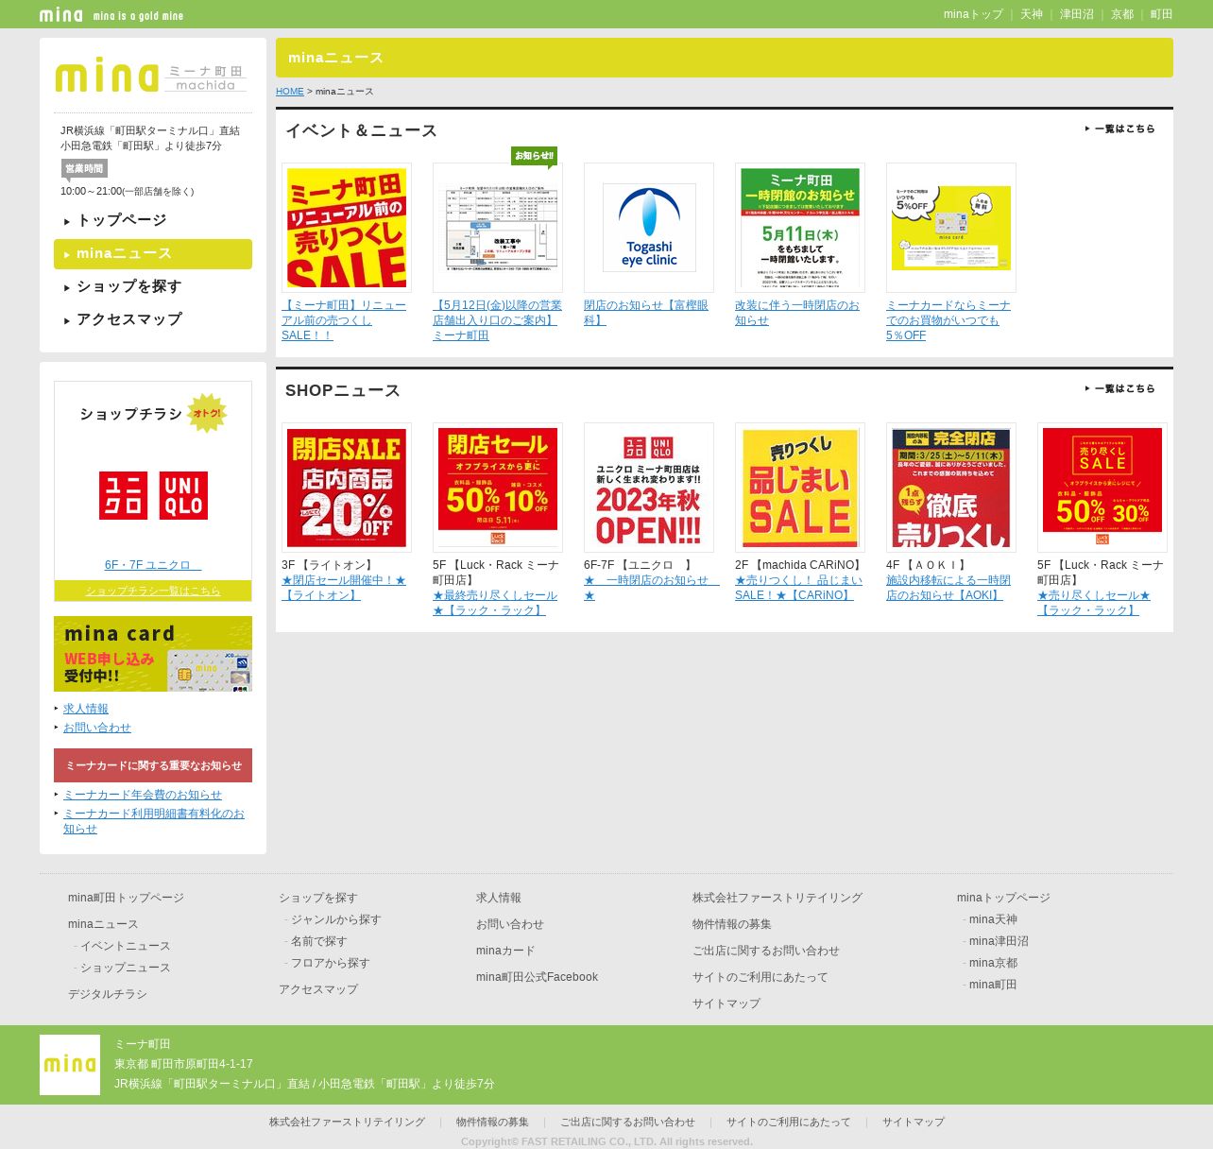The width and height of the screenshot is (1213, 1149).
Task: Open the 一時閉館のお知らせ green thumbnail
Action: pos(800,228)
